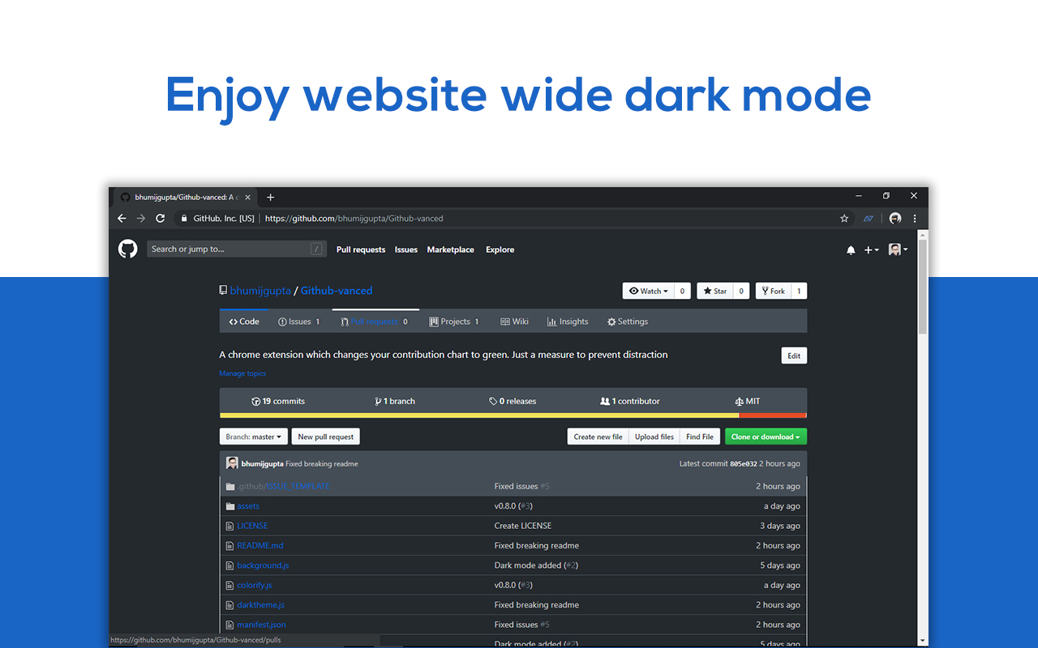This screenshot has height=648, width=1038.
Task: View the MIT license
Action: (x=748, y=401)
